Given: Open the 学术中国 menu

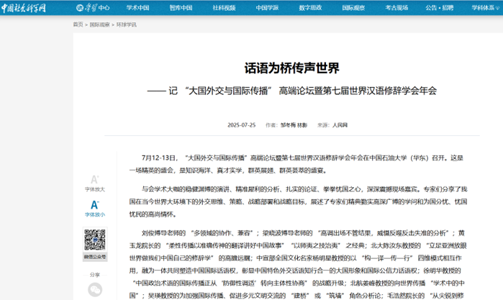Looking at the screenshot, I should click(x=139, y=9).
